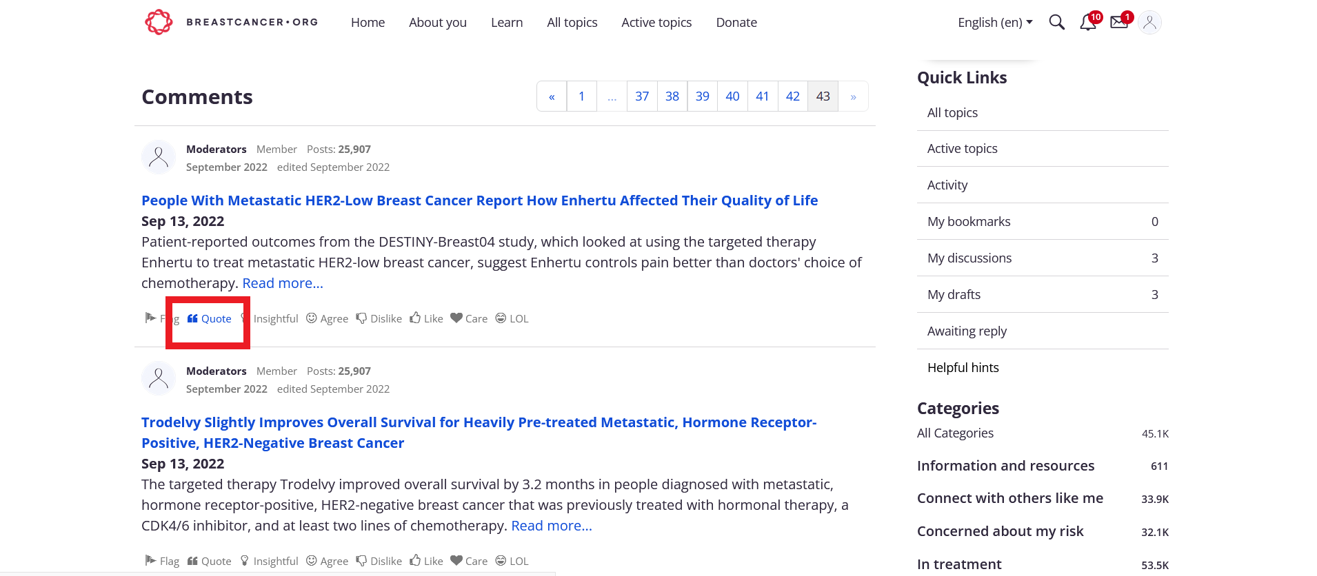Quote the Trodelvy comment
Viewport: 1317px width, 576px height.
[x=210, y=561]
